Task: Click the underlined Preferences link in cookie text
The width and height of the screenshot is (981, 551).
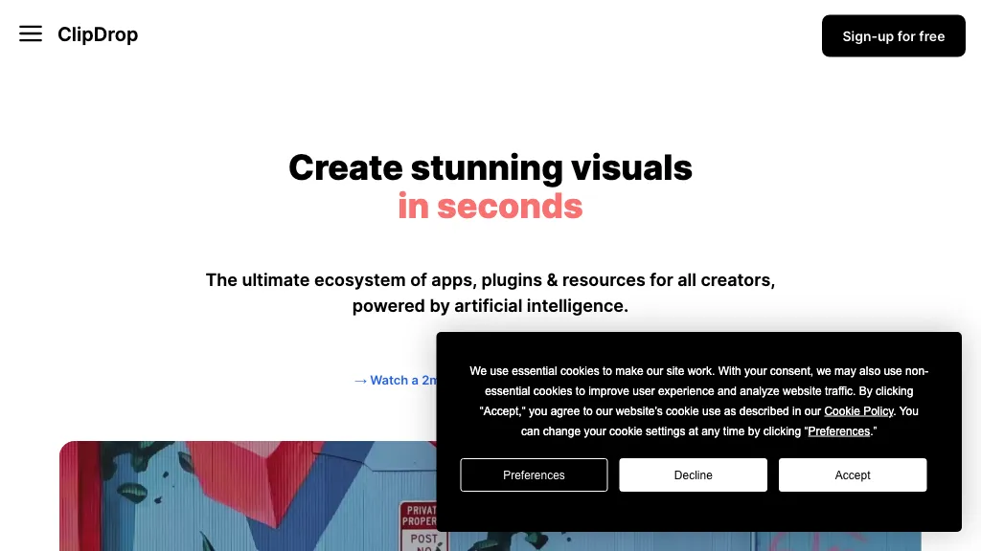Action: point(838,431)
